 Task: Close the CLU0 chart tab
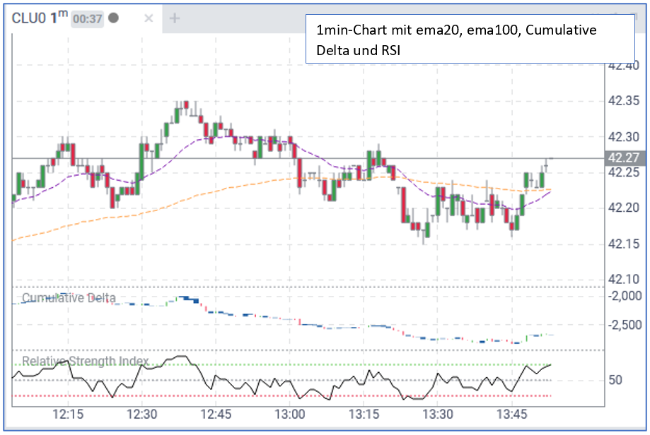pyautogui.click(x=149, y=18)
